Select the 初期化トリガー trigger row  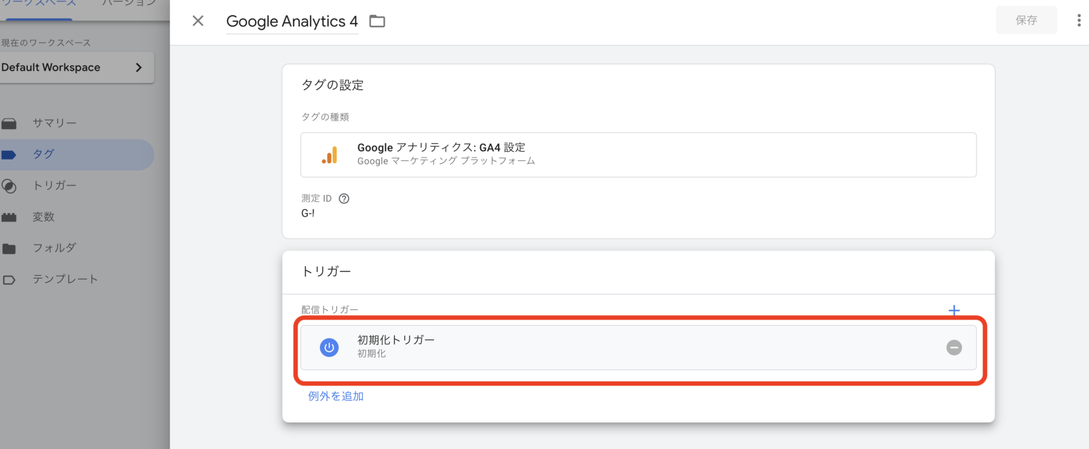[x=638, y=348]
